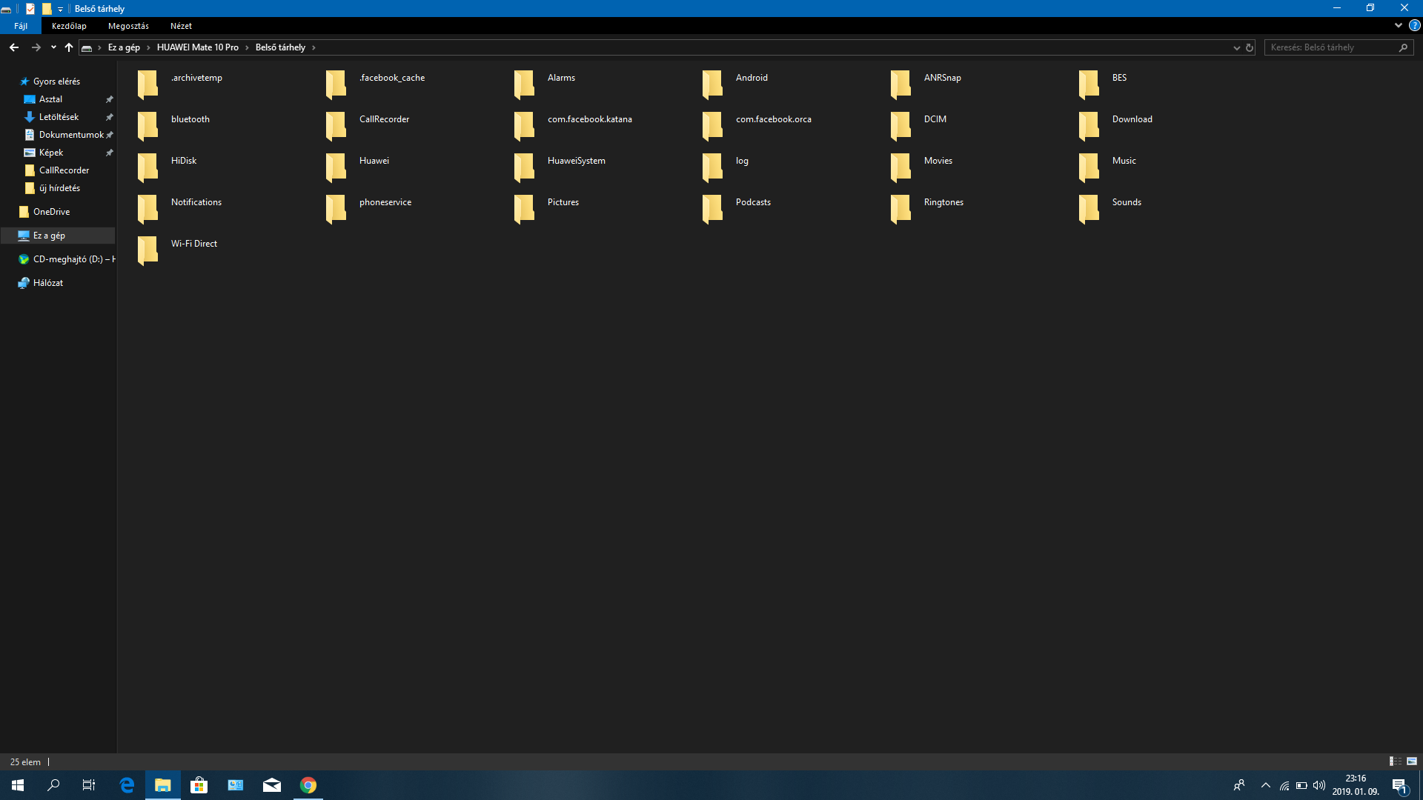
Task: Open Letöltések in the navigation pane
Action: (59, 117)
